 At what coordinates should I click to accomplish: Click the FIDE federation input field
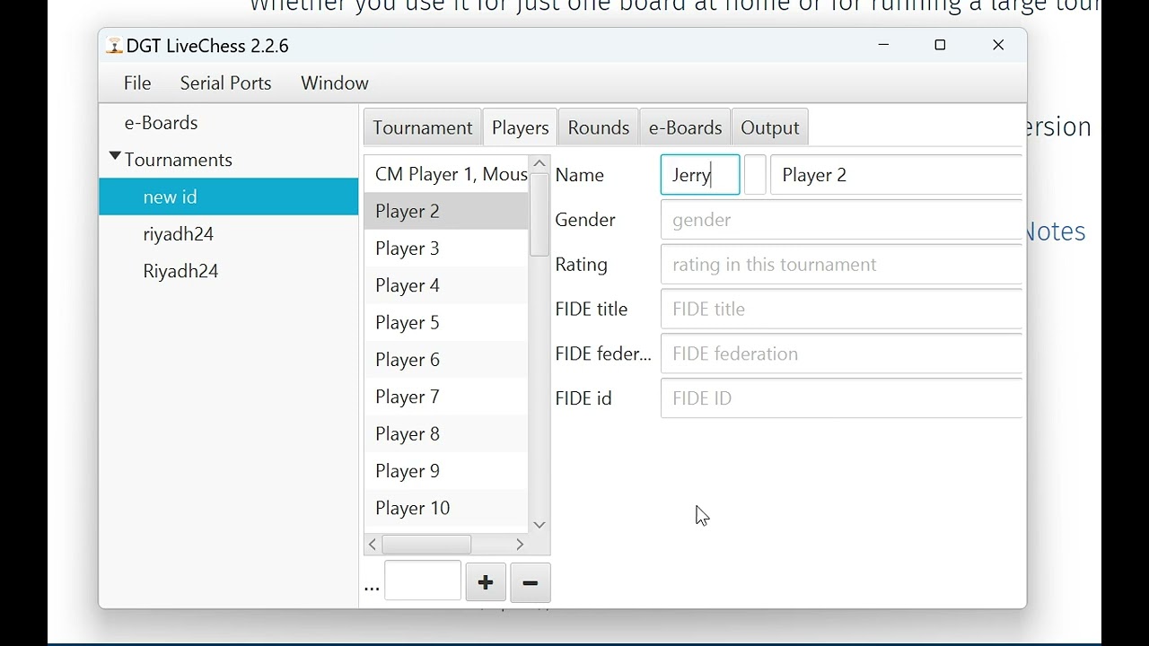click(841, 354)
